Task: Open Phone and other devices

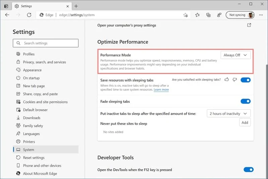Action: tap(46, 166)
